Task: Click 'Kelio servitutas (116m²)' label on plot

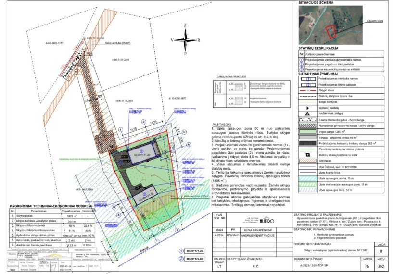Action: (x=197, y=197)
